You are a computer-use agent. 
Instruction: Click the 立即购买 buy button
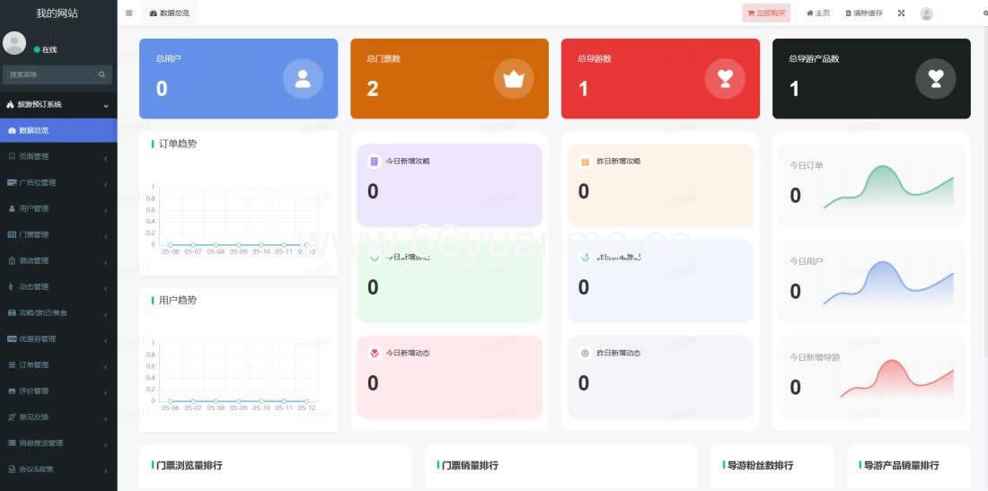click(766, 13)
